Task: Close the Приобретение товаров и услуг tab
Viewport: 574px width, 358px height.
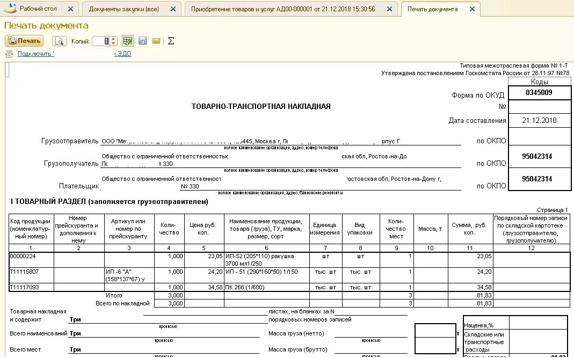Action: tap(389, 9)
